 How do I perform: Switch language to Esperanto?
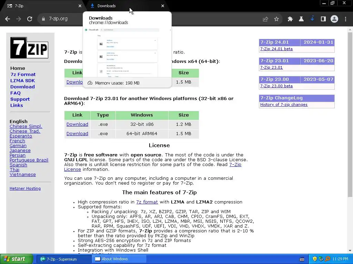coord(21,136)
